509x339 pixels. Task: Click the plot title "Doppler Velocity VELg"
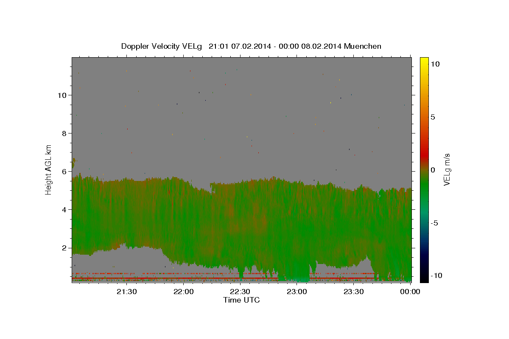(x=251, y=46)
